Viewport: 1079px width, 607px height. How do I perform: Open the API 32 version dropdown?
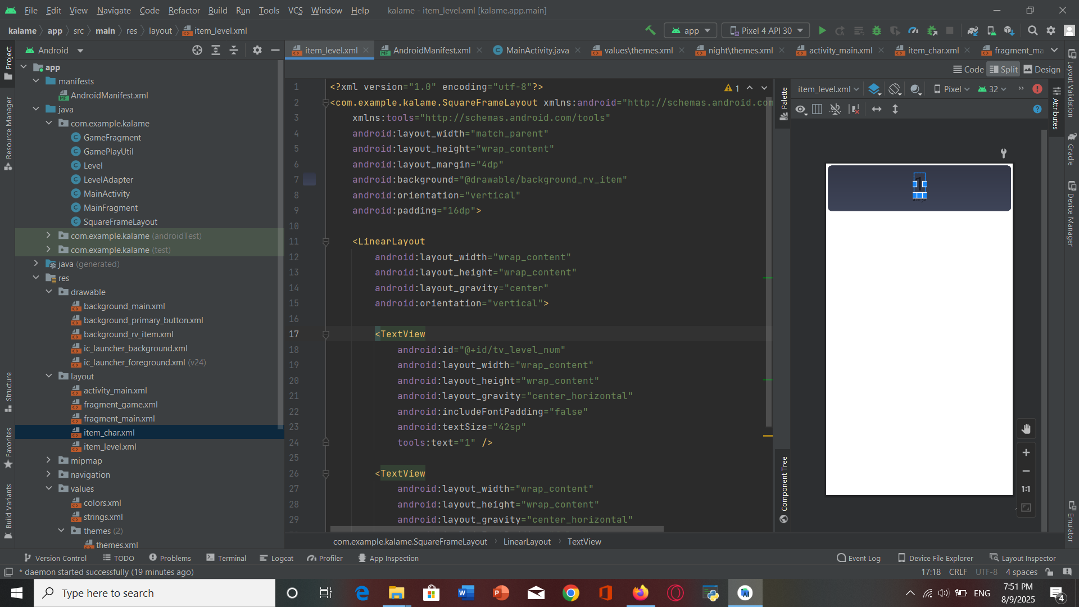[992, 89]
